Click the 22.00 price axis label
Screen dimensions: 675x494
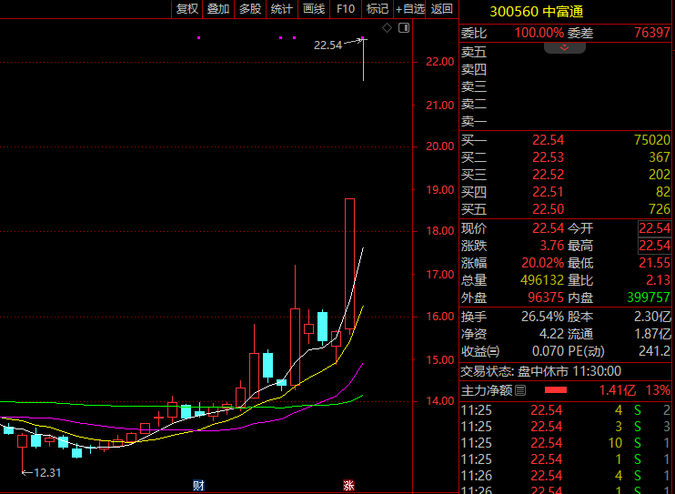tap(440, 62)
